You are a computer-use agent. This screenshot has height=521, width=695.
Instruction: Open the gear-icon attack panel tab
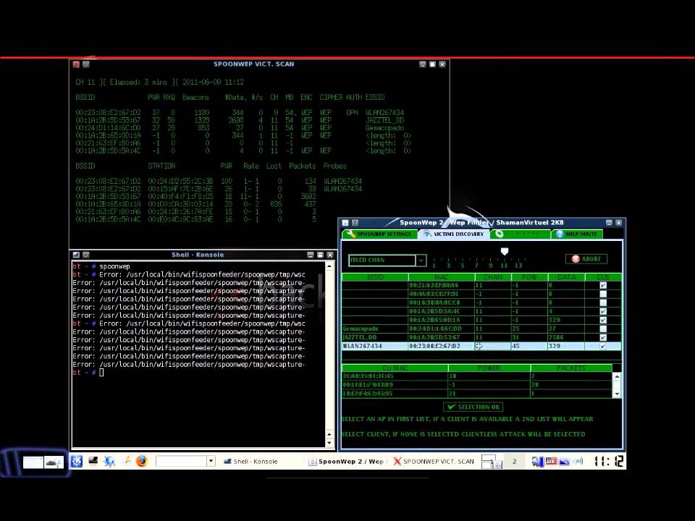[x=521, y=234]
